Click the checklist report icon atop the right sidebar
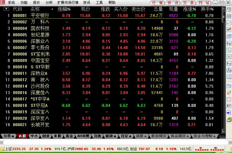 point(229,10)
